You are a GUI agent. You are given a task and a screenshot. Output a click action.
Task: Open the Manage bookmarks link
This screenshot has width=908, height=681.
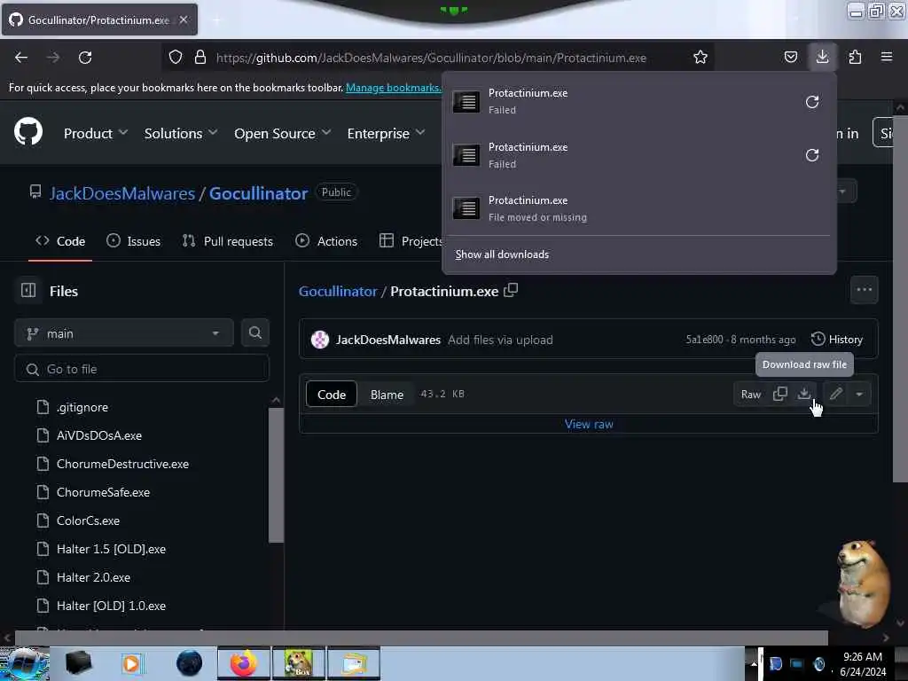tap(394, 88)
